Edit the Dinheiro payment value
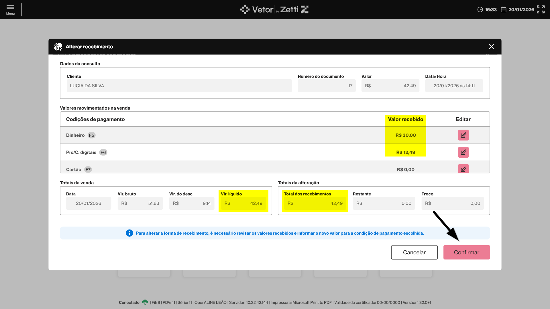This screenshot has height=309, width=550. (463, 135)
